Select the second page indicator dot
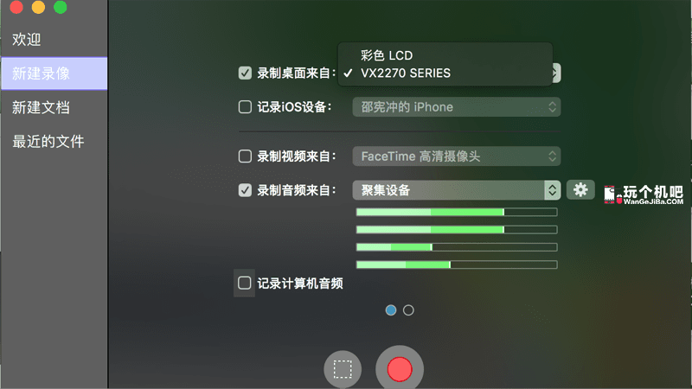 pyautogui.click(x=409, y=309)
